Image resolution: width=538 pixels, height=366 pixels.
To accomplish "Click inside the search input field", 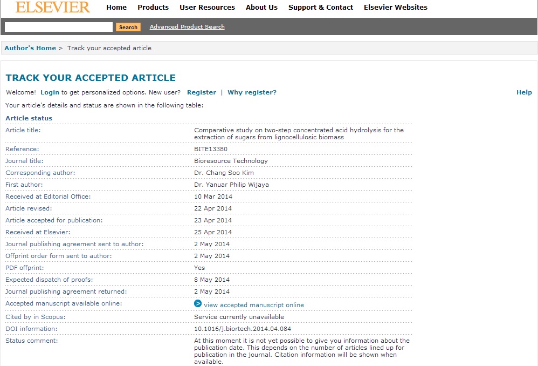I will [x=58, y=26].
